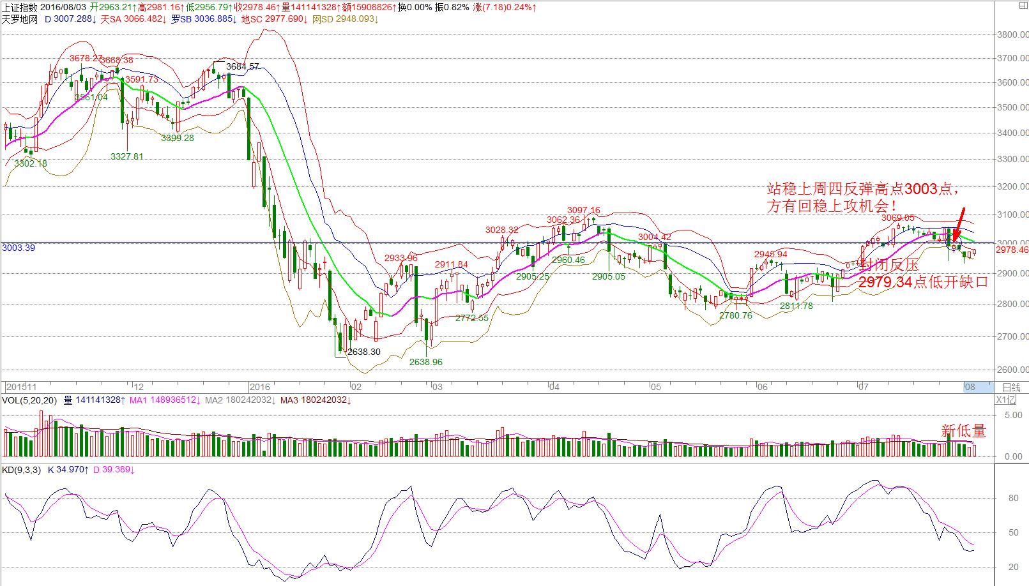
Task: Click the 06 month marker on time axis
Action: coord(761,387)
